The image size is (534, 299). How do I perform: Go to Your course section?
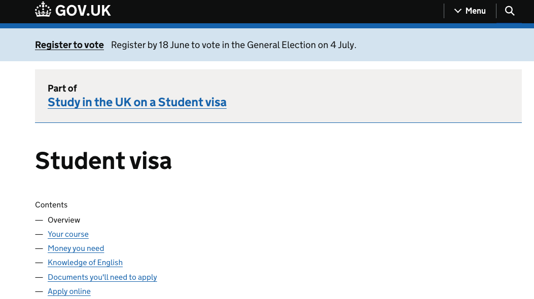coord(68,234)
